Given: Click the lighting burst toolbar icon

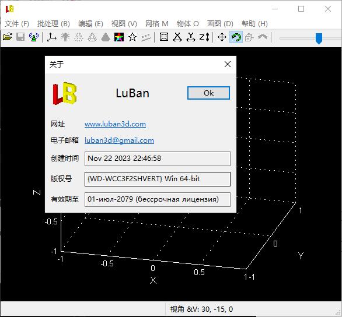Looking at the screenshot, I should (x=65, y=37).
